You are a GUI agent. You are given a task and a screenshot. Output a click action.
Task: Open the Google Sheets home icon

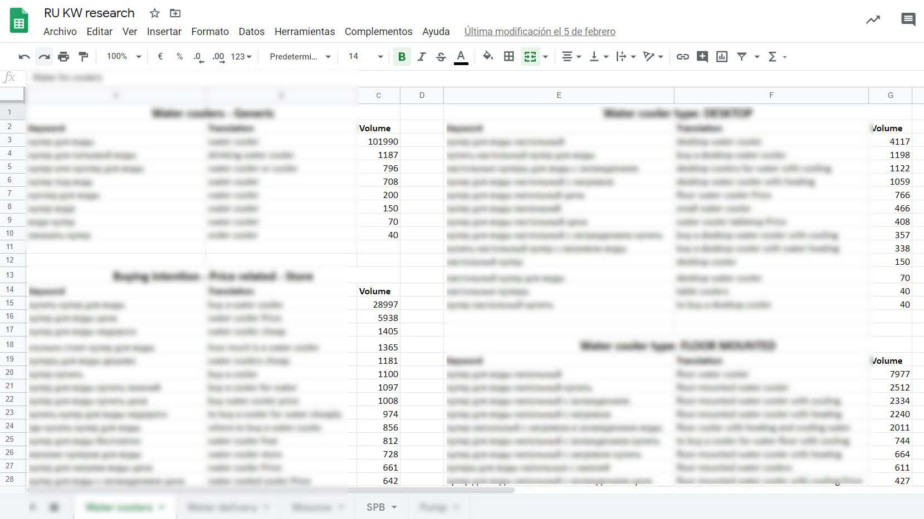(x=19, y=21)
